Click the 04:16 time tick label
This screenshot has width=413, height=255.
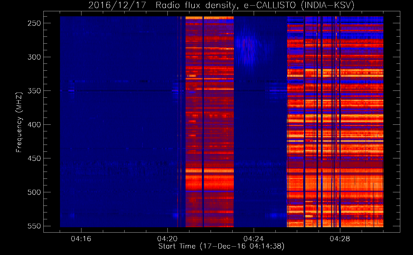tap(81, 239)
